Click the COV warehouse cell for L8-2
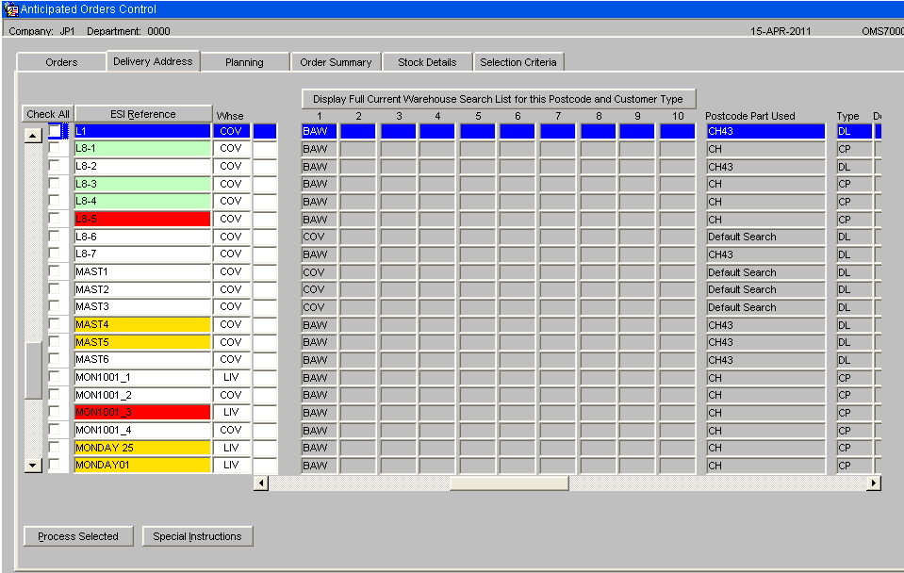Image resolution: width=904 pixels, height=573 pixels. [231, 166]
